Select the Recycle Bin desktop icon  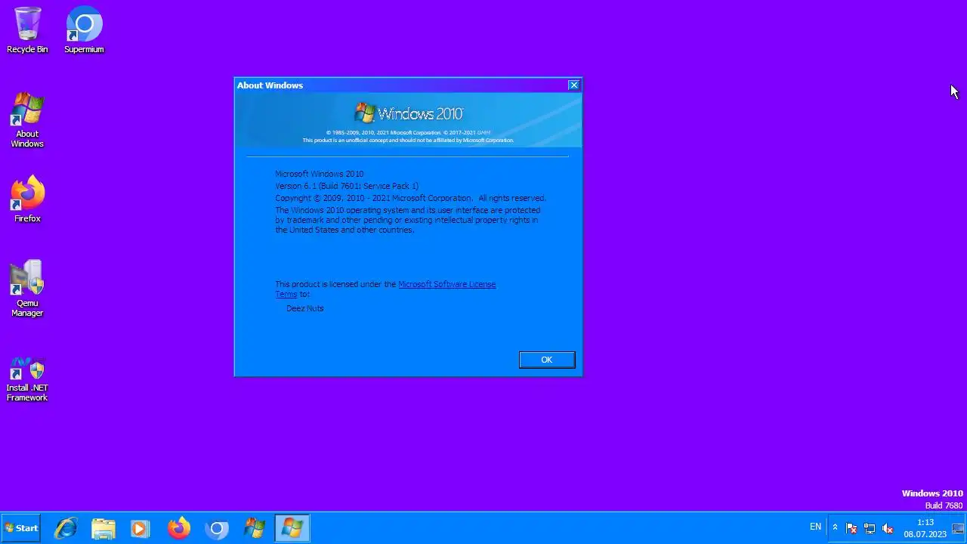coord(27,30)
